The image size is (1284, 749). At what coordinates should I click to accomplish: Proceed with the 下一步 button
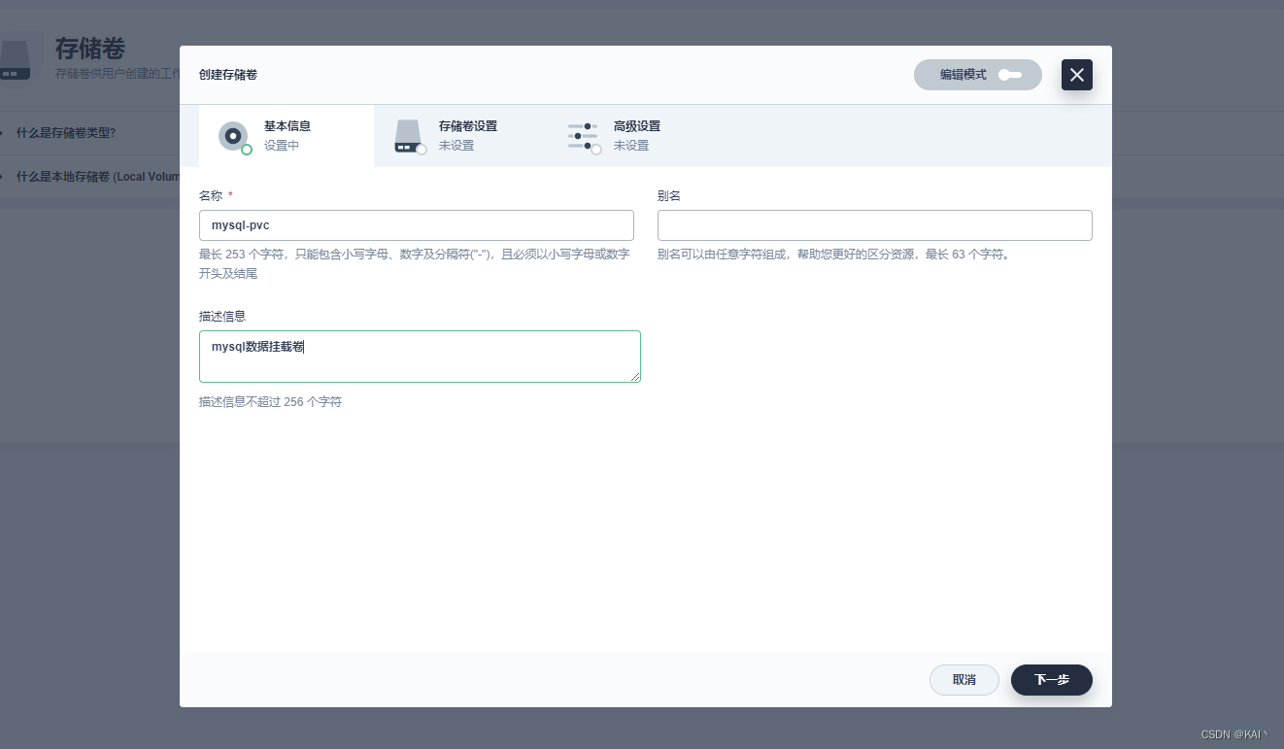(1052, 680)
